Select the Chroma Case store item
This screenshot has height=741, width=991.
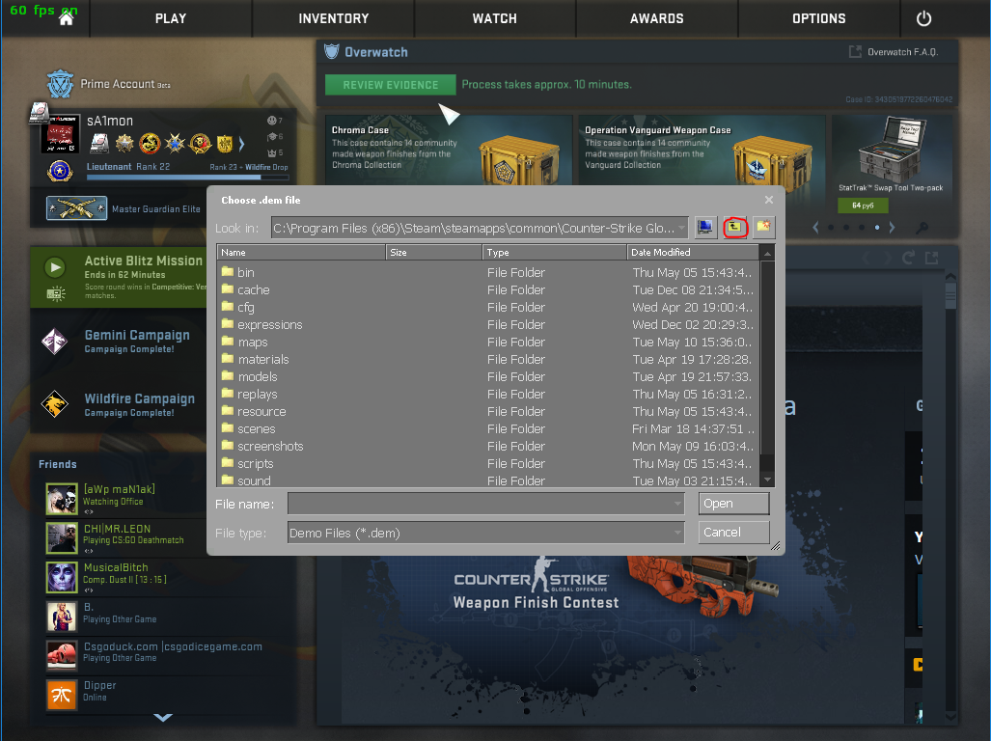(448, 150)
